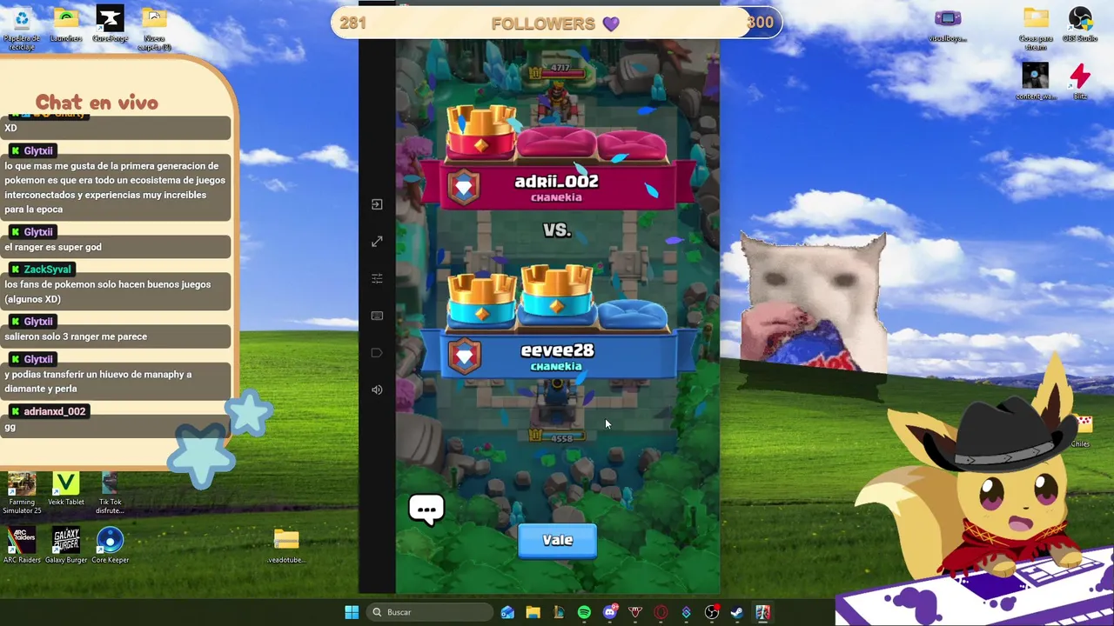
Task: Launch Blitz from the desktop shortcut
Action: click(x=1080, y=82)
